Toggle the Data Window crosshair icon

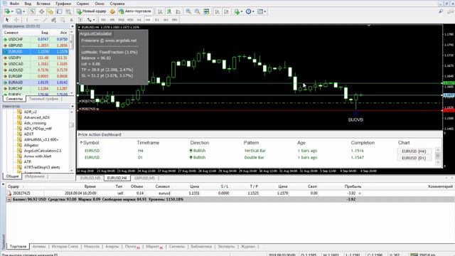pos(41,11)
